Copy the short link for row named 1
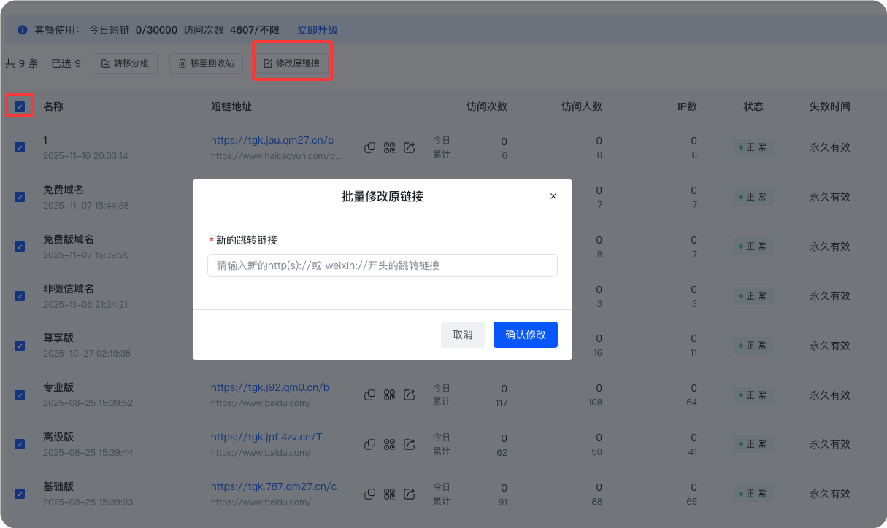 (370, 147)
